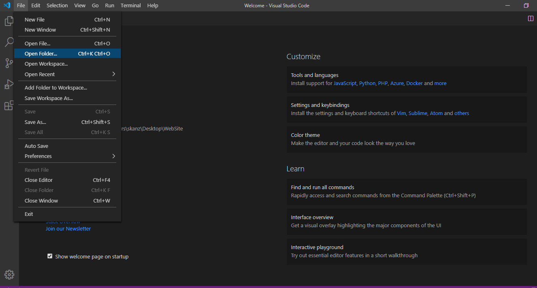Open the Help menu
537x288 pixels.
tap(153, 5)
